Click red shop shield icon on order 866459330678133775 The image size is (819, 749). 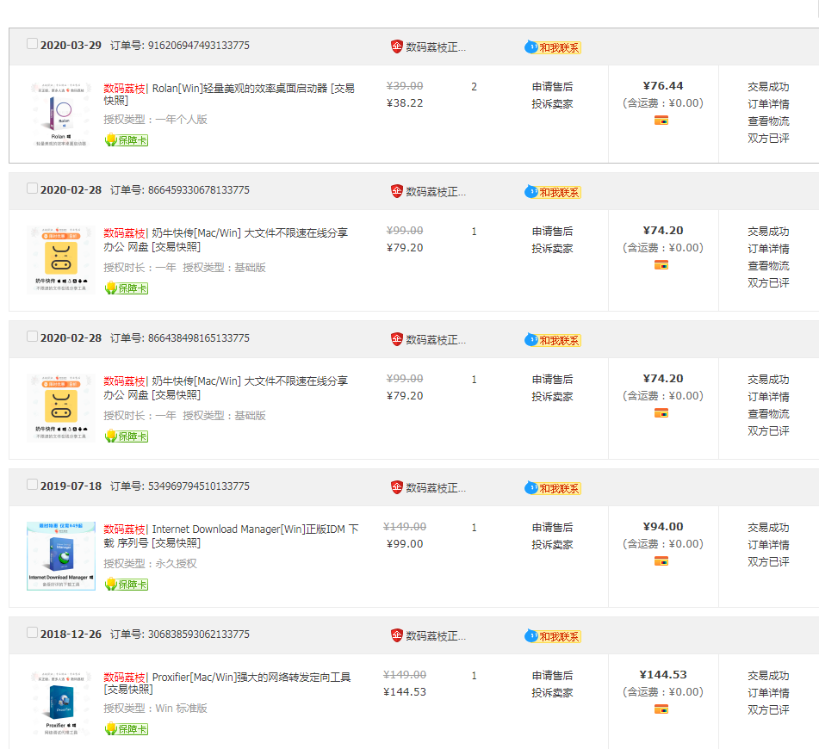pos(396,191)
